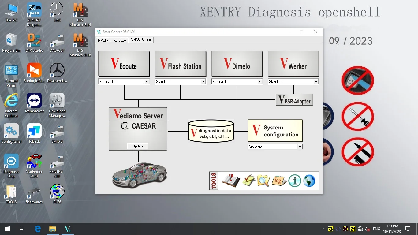Select ConfigAssist desktop shortcut
418x235 pixels.
(11, 133)
